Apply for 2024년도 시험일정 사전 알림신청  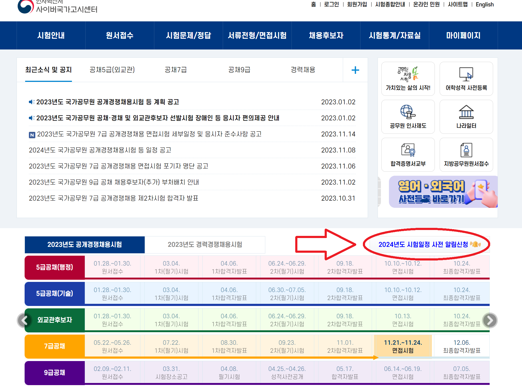423,244
